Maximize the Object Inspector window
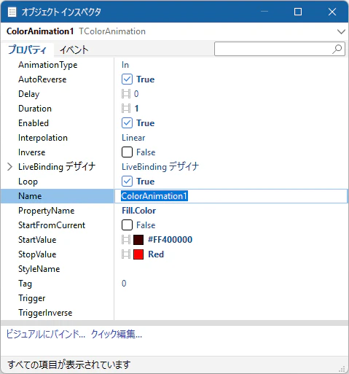349x374 pixels. pos(298,12)
